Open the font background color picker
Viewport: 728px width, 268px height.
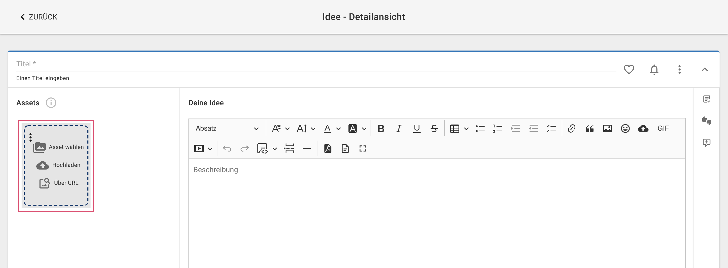click(357, 129)
